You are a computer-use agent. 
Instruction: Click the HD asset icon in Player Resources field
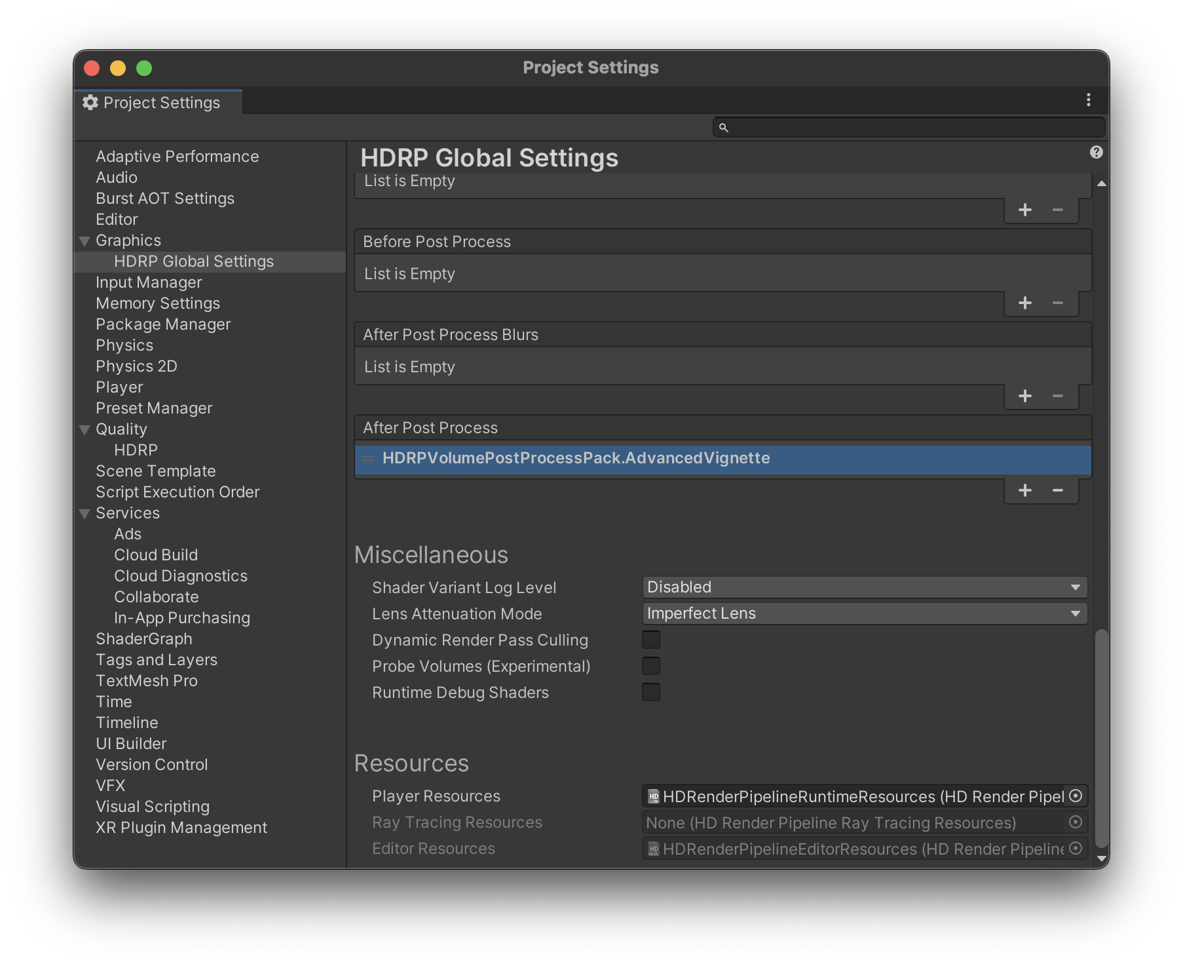653,796
